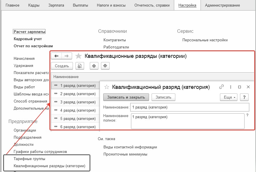Image resolution: width=256 pixels, height=172 pixels.
Task: Open the Показатели расчета link
Action: (x=31, y=73)
